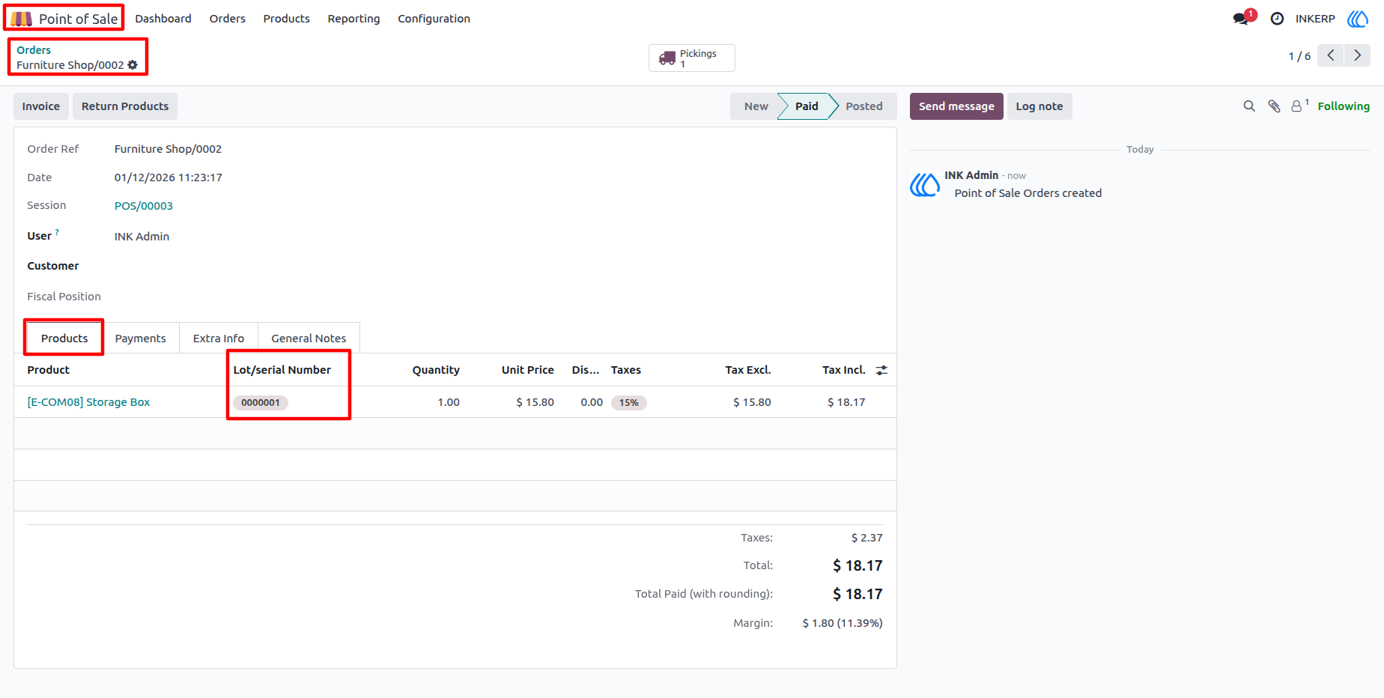Click the Tax Excl. column header

748,370
